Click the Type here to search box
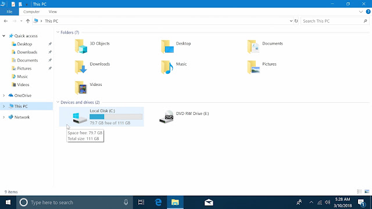The width and height of the screenshot is (372, 209). pos(75,203)
